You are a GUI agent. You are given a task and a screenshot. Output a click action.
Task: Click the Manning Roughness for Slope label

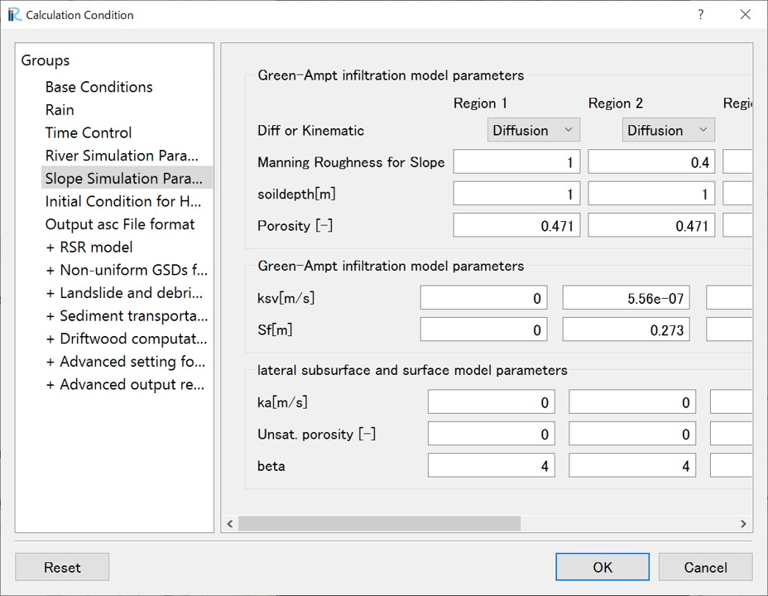click(351, 162)
